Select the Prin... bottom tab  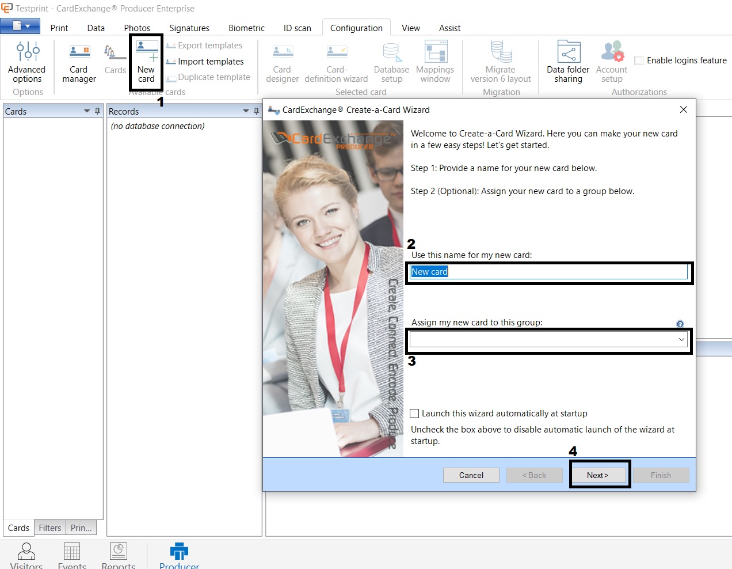coord(81,528)
